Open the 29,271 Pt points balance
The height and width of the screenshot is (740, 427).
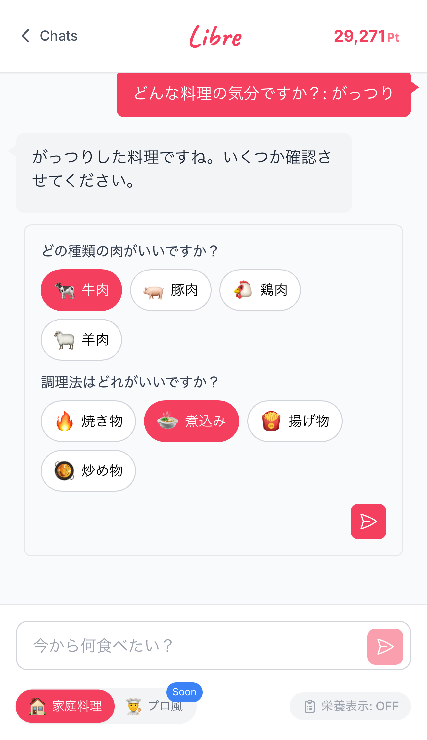366,36
